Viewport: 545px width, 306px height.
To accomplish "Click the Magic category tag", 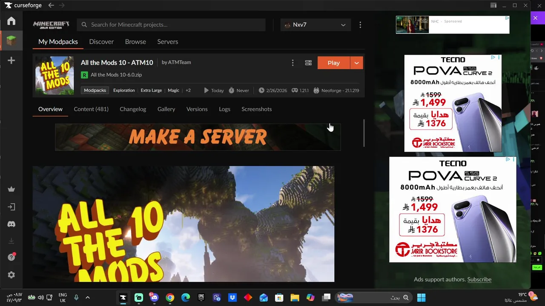I will [173, 91].
